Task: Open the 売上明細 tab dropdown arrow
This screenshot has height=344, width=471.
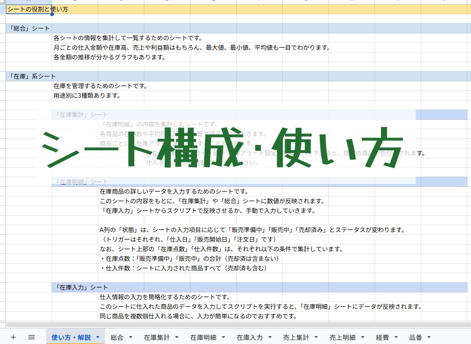Action: (x=363, y=337)
